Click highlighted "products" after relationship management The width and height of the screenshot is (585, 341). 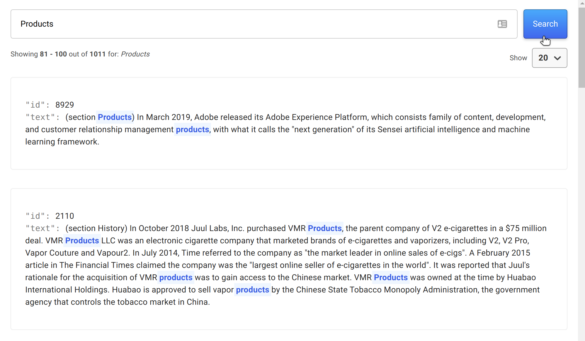pos(192,130)
